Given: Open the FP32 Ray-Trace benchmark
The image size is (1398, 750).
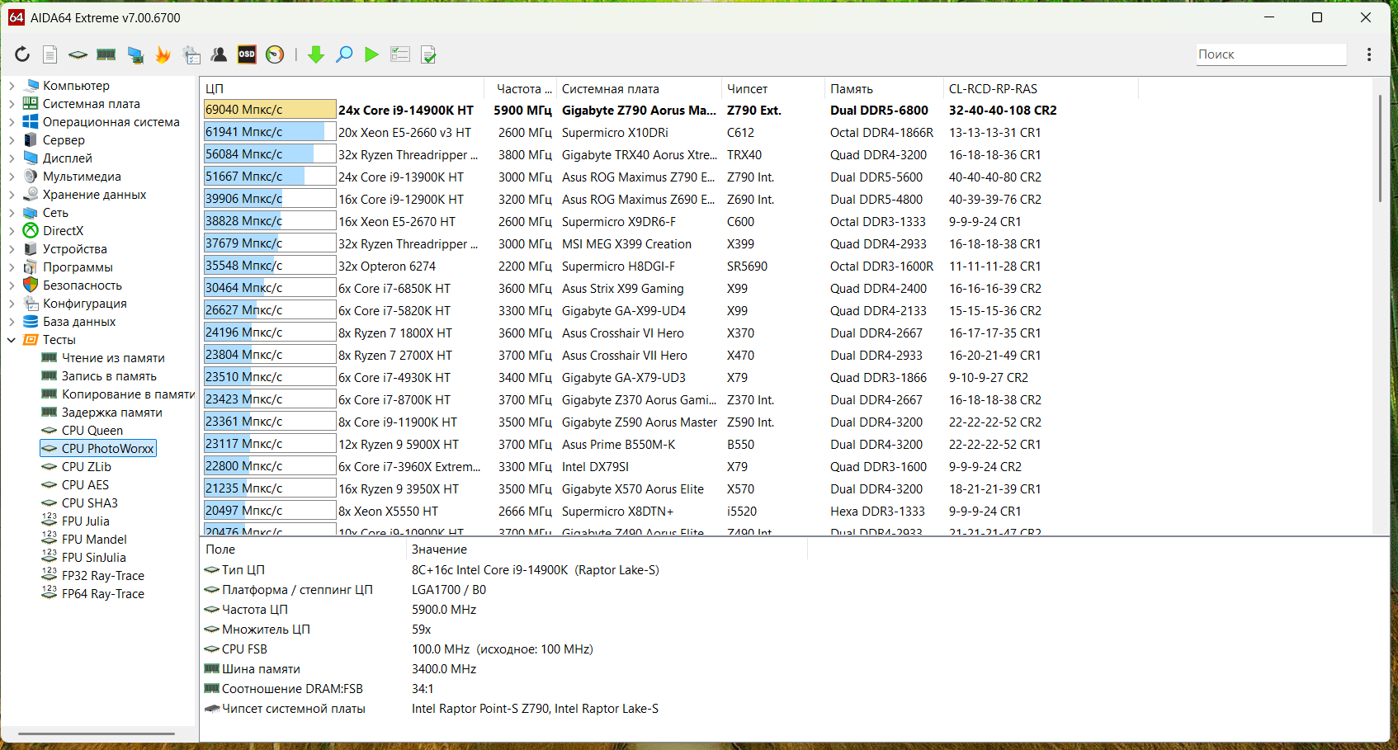Looking at the screenshot, I should (x=103, y=575).
